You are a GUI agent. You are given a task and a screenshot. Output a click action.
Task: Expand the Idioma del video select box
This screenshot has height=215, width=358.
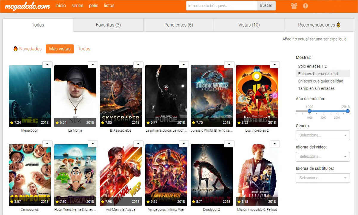(323, 156)
